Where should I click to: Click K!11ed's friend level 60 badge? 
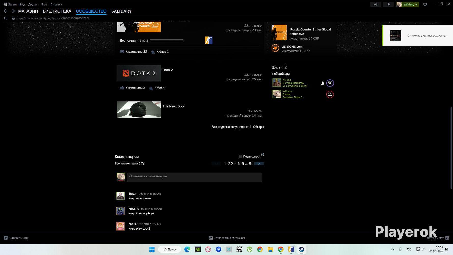330,83
